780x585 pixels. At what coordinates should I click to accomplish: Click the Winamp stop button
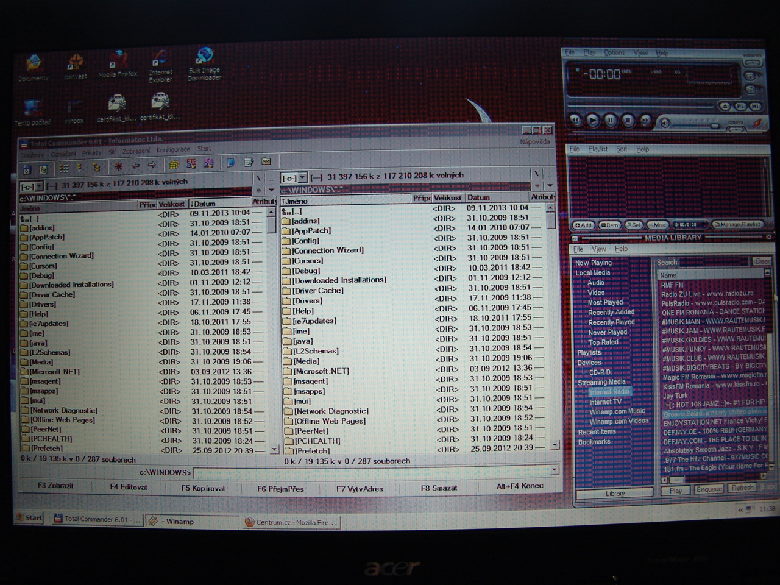point(628,120)
